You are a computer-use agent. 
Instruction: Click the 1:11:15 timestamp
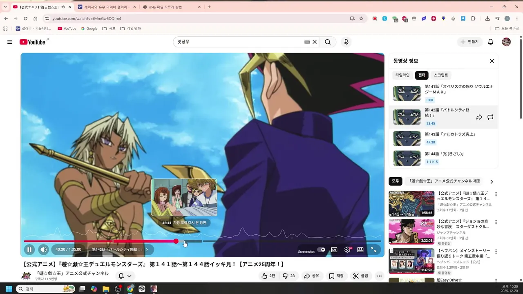pos(432,162)
